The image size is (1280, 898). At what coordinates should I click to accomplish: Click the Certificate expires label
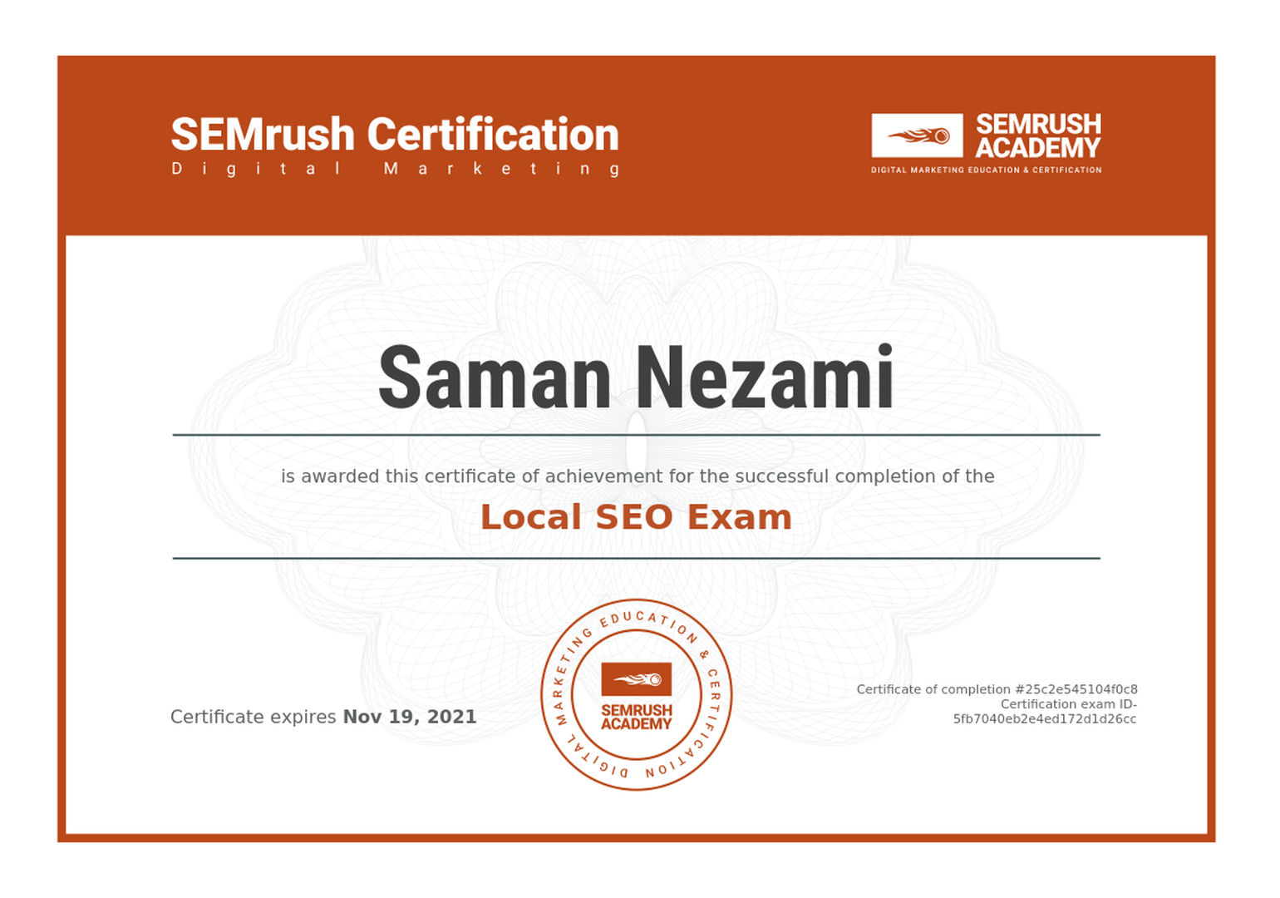coord(254,717)
